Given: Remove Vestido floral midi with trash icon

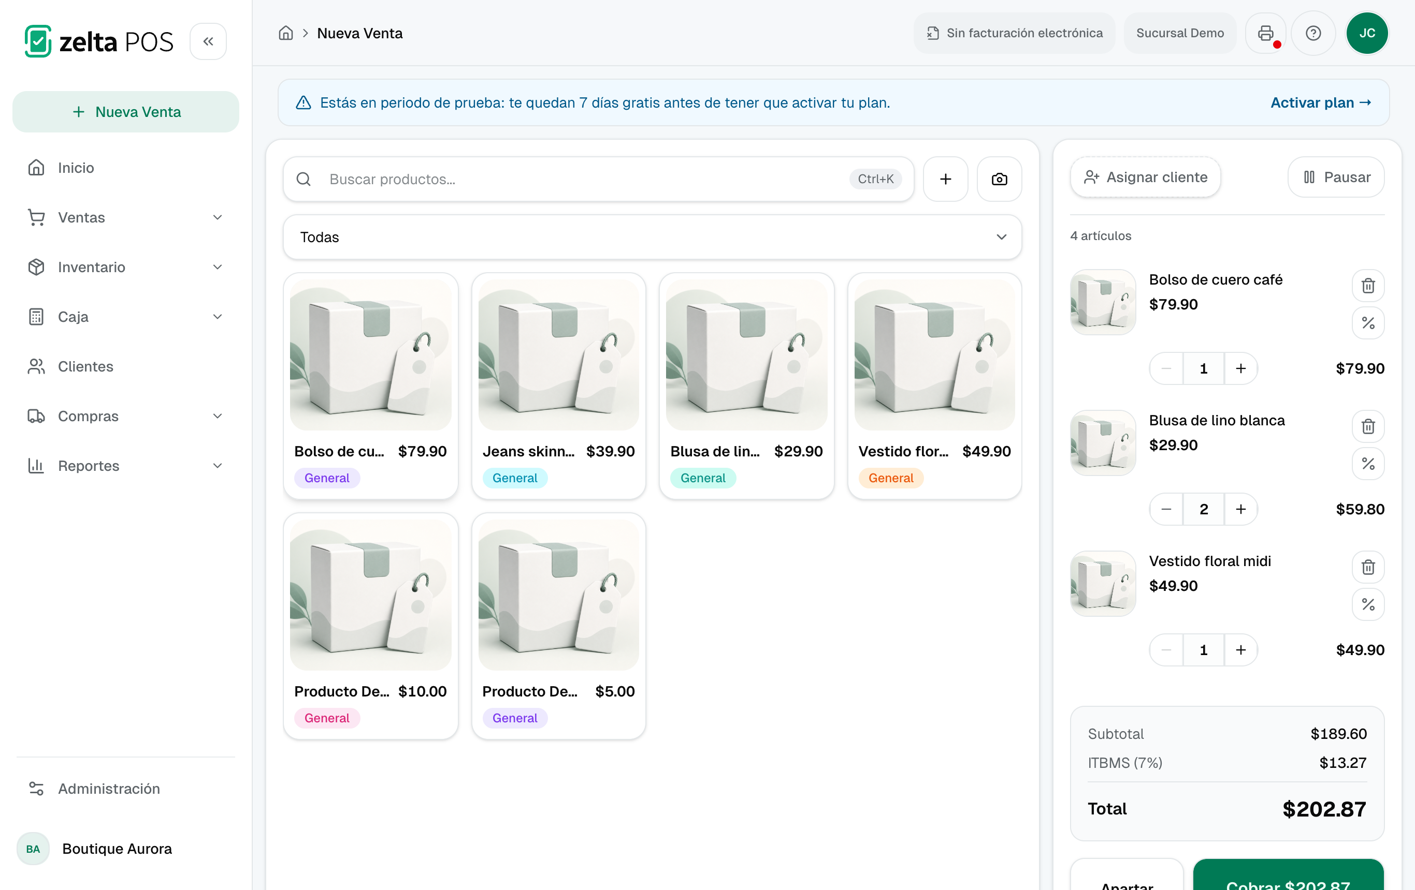Looking at the screenshot, I should (x=1368, y=567).
